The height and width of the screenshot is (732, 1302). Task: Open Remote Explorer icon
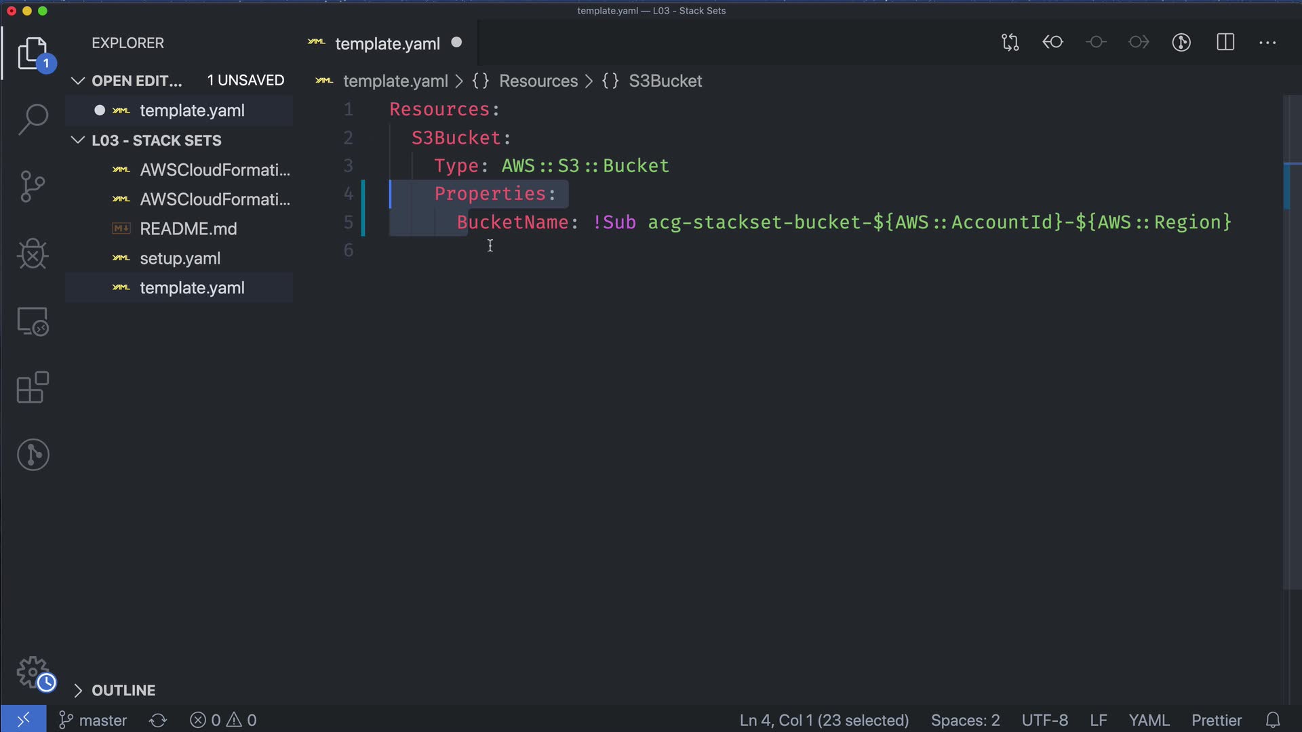(33, 321)
